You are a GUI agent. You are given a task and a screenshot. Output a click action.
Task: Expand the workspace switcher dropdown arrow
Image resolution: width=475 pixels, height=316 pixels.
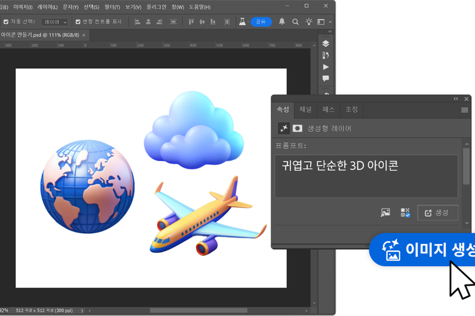click(330, 22)
